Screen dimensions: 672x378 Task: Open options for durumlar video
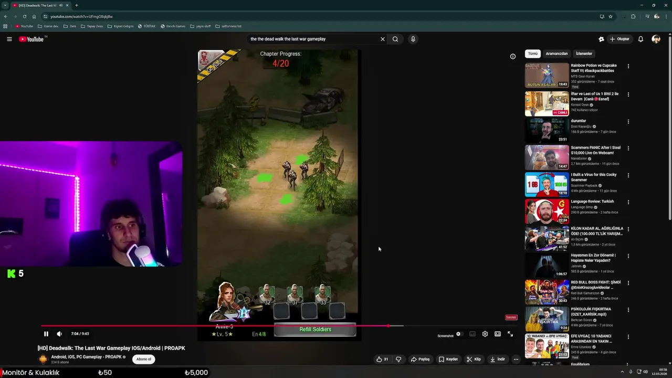pyautogui.click(x=628, y=122)
